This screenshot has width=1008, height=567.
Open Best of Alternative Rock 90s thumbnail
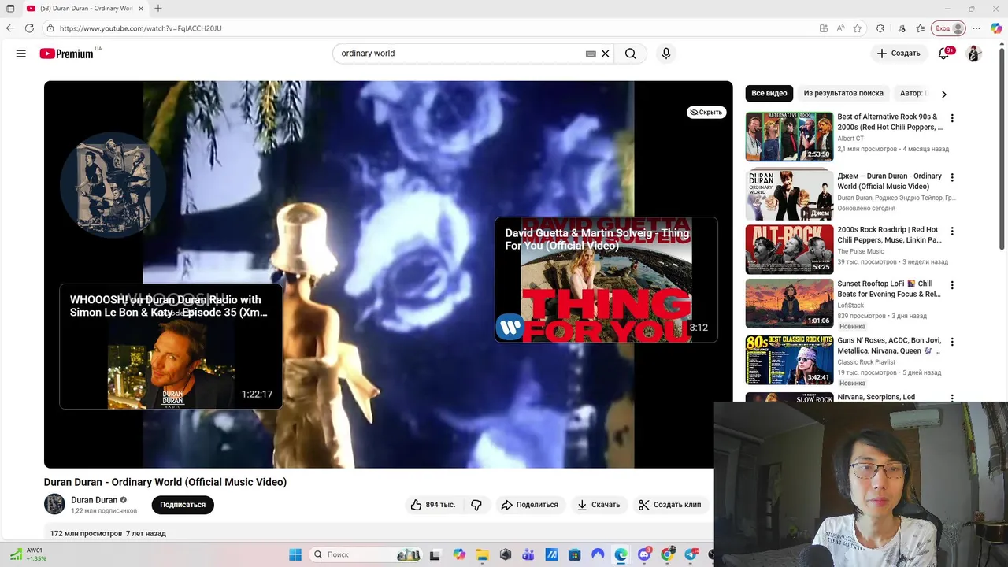click(x=789, y=136)
